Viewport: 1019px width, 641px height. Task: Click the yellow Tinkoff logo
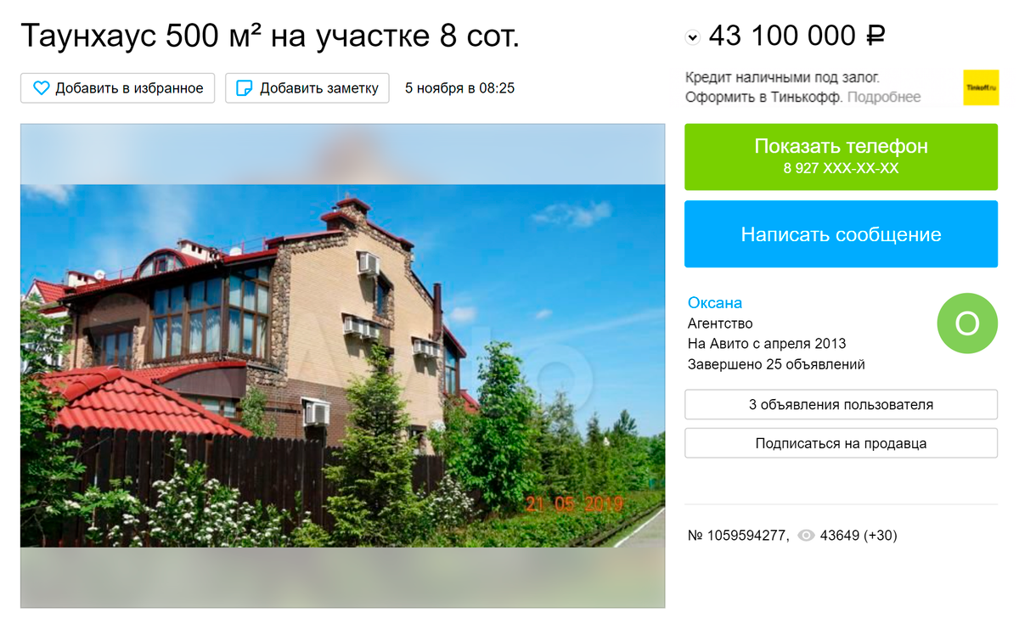point(981,87)
